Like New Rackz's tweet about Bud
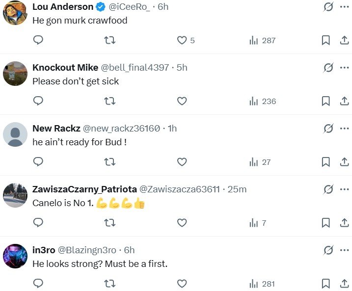Screen dimensions: 352x291 pos(182,162)
